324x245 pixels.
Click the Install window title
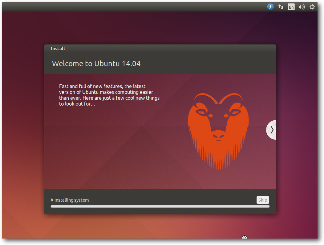(58, 49)
